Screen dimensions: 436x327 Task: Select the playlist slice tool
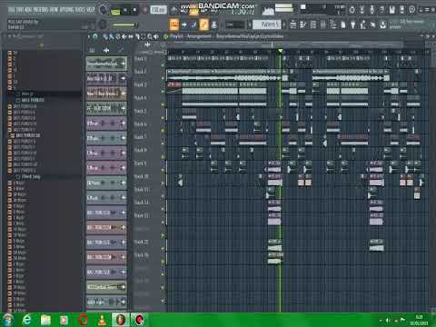[137, 36]
